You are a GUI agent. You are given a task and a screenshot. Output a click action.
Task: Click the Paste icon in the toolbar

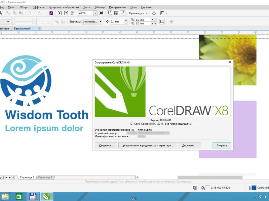tap(21, 13)
